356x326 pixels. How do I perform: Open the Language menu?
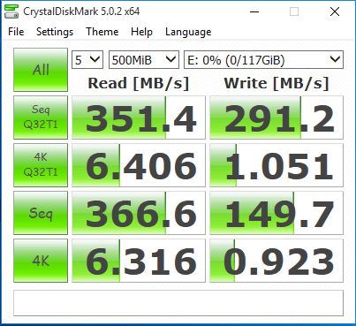click(x=188, y=32)
